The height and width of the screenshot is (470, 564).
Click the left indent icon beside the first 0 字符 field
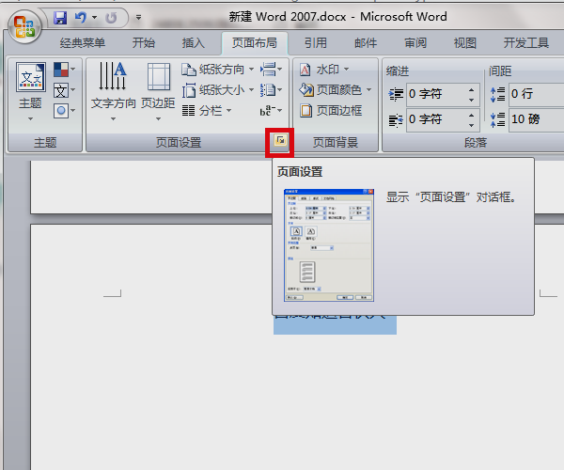click(x=396, y=95)
